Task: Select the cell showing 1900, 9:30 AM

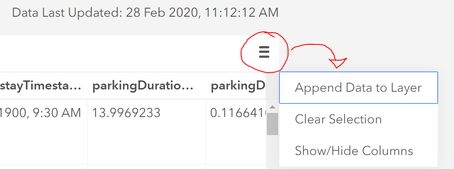Action: coord(43,132)
